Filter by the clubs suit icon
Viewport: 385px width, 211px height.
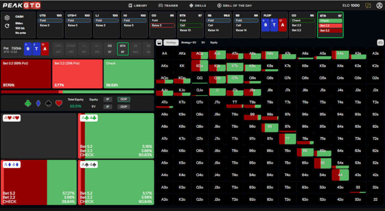[28, 103]
